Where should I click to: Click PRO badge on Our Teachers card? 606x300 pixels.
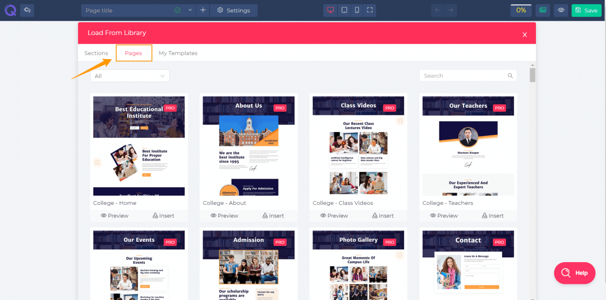coord(499,108)
